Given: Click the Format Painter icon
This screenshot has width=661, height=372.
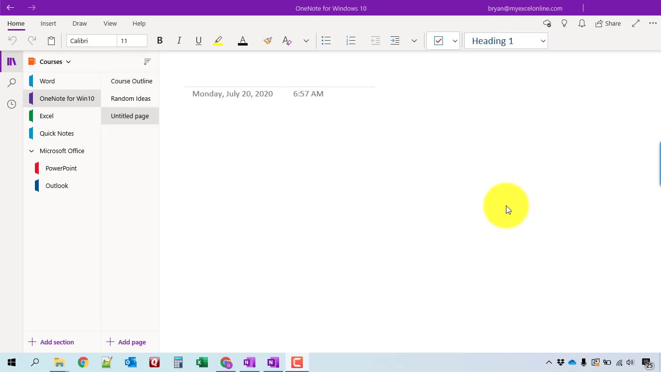Looking at the screenshot, I should pos(268,41).
